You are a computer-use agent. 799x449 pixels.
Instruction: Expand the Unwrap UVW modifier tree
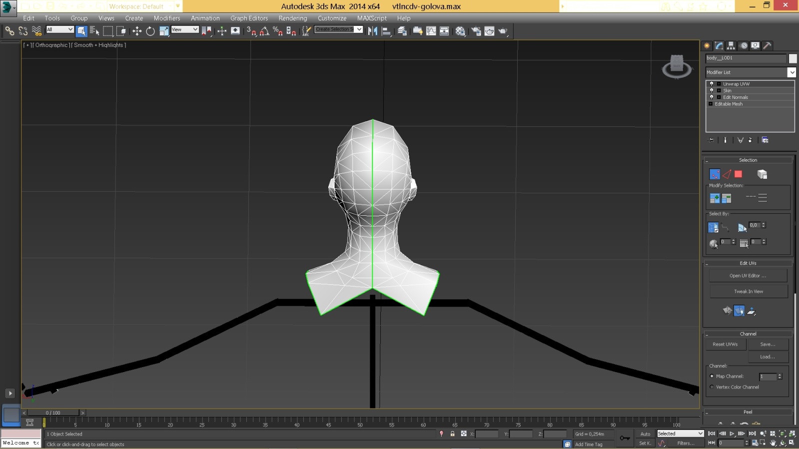tap(719, 84)
